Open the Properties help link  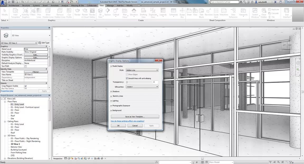pos(7,91)
